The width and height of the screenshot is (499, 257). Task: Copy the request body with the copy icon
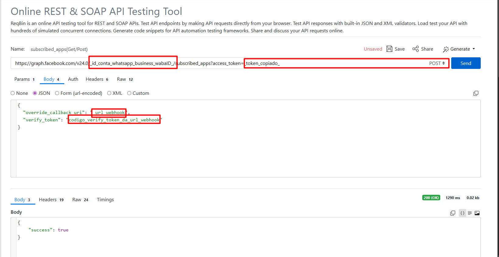click(x=476, y=93)
